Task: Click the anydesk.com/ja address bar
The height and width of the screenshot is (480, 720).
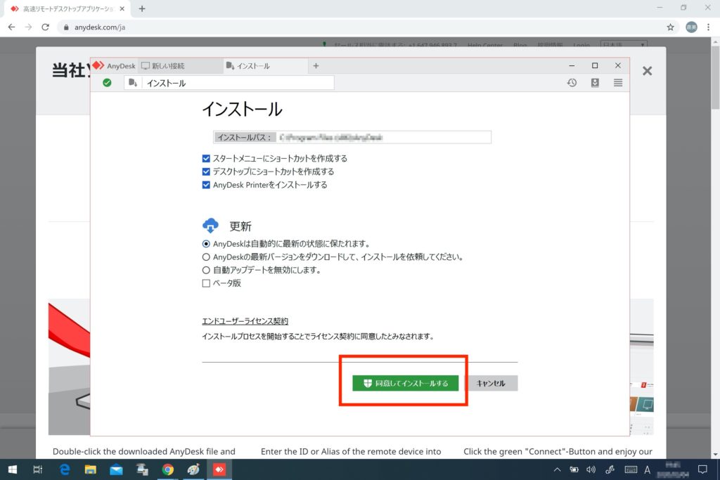Action: point(367,27)
